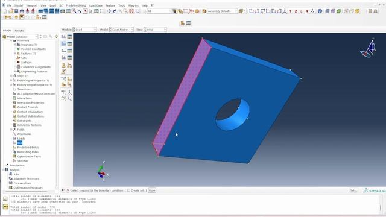Click the view triad compass in viewport
The image size is (386, 217).
pos(369,48)
